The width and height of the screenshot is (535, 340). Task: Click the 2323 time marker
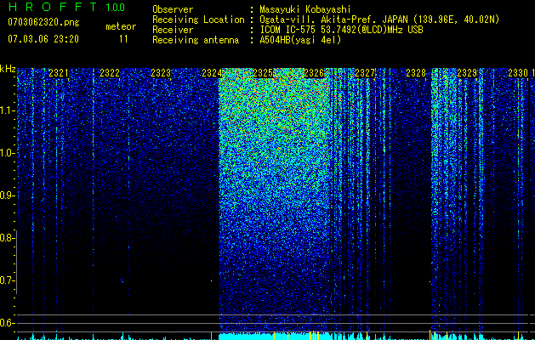(161, 73)
